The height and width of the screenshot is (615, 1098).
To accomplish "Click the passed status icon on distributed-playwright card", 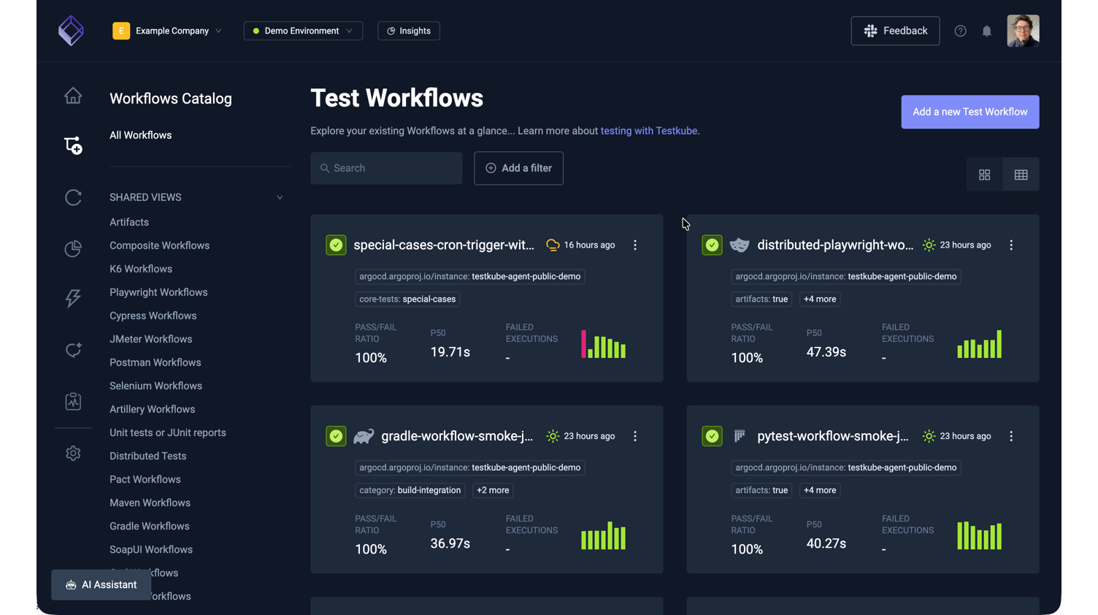I will (x=712, y=245).
